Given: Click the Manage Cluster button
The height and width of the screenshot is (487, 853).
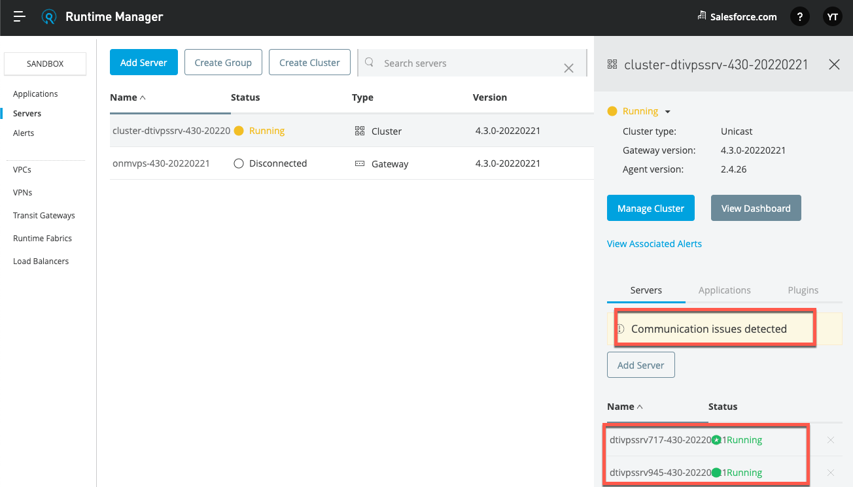Looking at the screenshot, I should (650, 207).
